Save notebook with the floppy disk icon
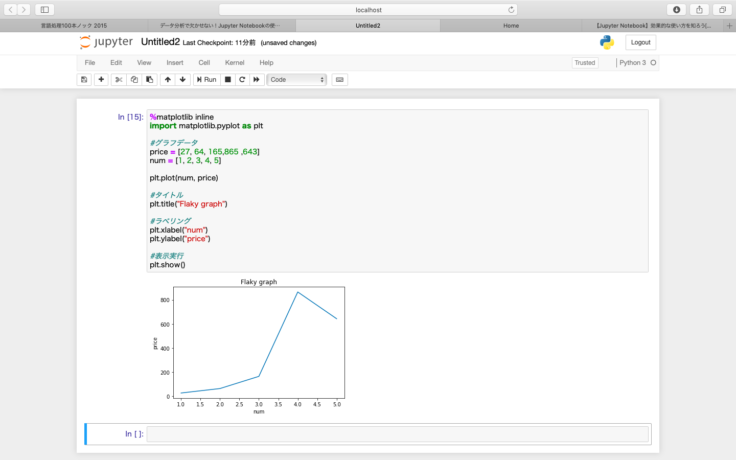Screen dimensions: 736x460 click(84, 80)
